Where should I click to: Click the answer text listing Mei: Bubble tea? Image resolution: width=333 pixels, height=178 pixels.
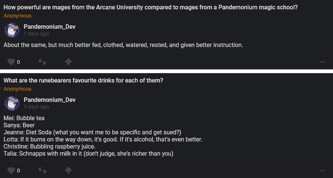pyautogui.click(x=24, y=118)
